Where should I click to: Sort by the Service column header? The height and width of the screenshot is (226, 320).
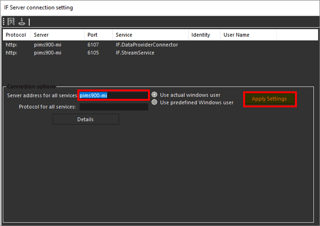[x=150, y=35]
